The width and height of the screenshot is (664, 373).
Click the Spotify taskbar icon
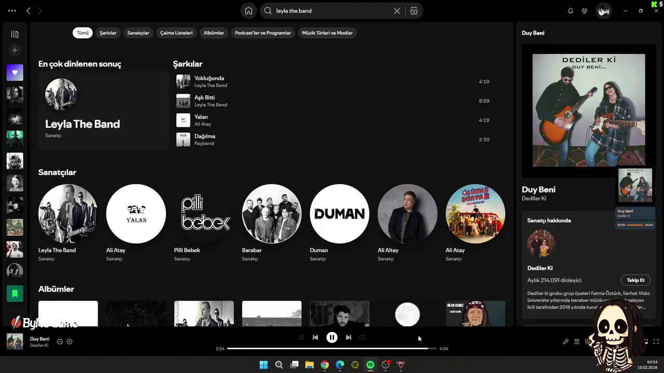tap(370, 365)
